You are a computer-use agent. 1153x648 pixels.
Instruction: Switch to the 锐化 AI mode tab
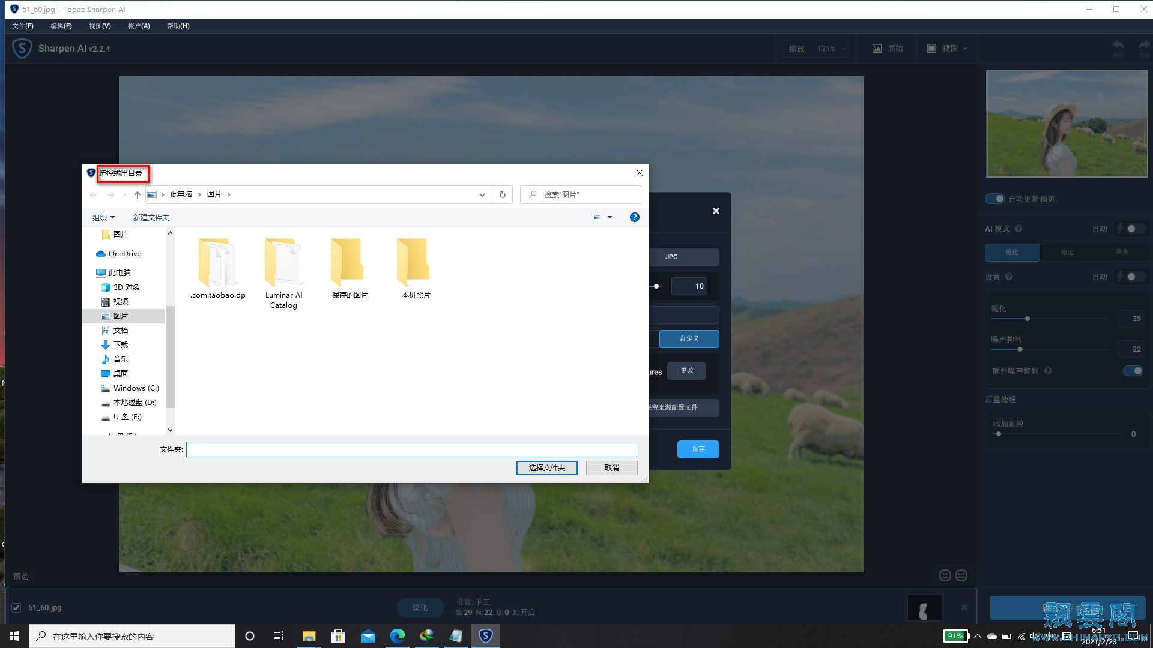(1012, 252)
